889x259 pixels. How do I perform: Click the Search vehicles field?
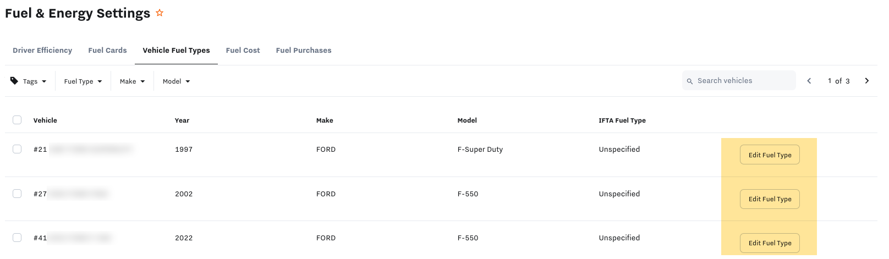click(743, 81)
